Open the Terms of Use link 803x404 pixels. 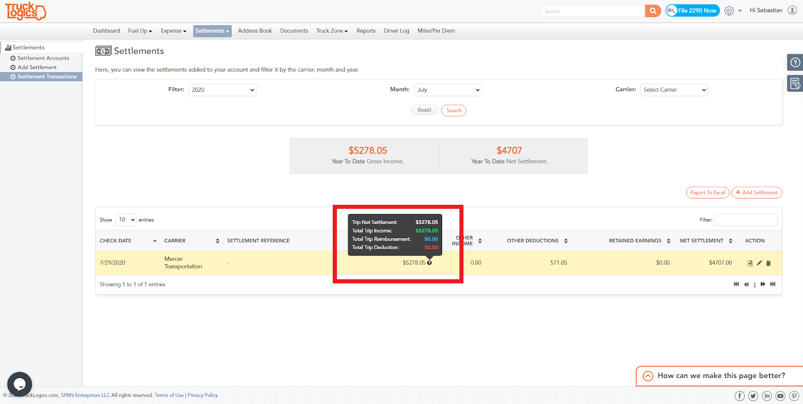(169, 395)
